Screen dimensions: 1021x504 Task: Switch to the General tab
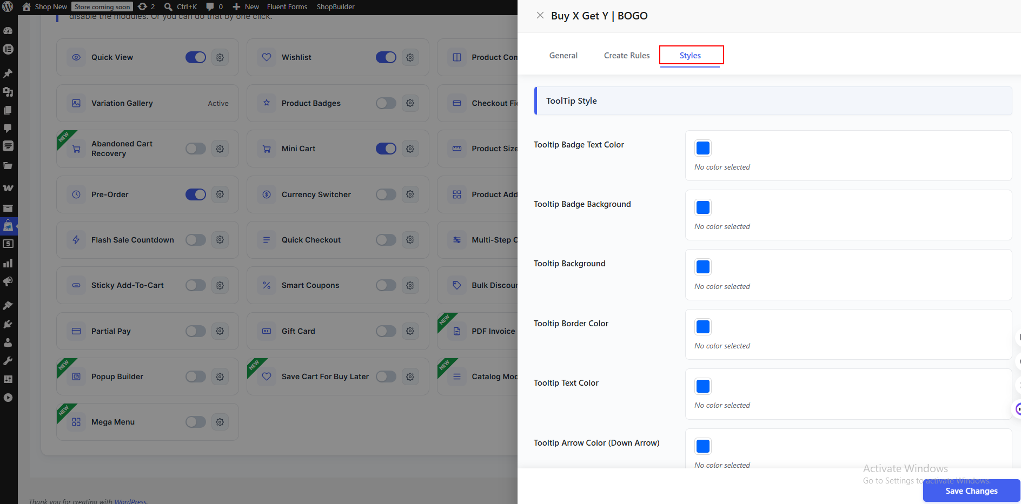coord(563,55)
